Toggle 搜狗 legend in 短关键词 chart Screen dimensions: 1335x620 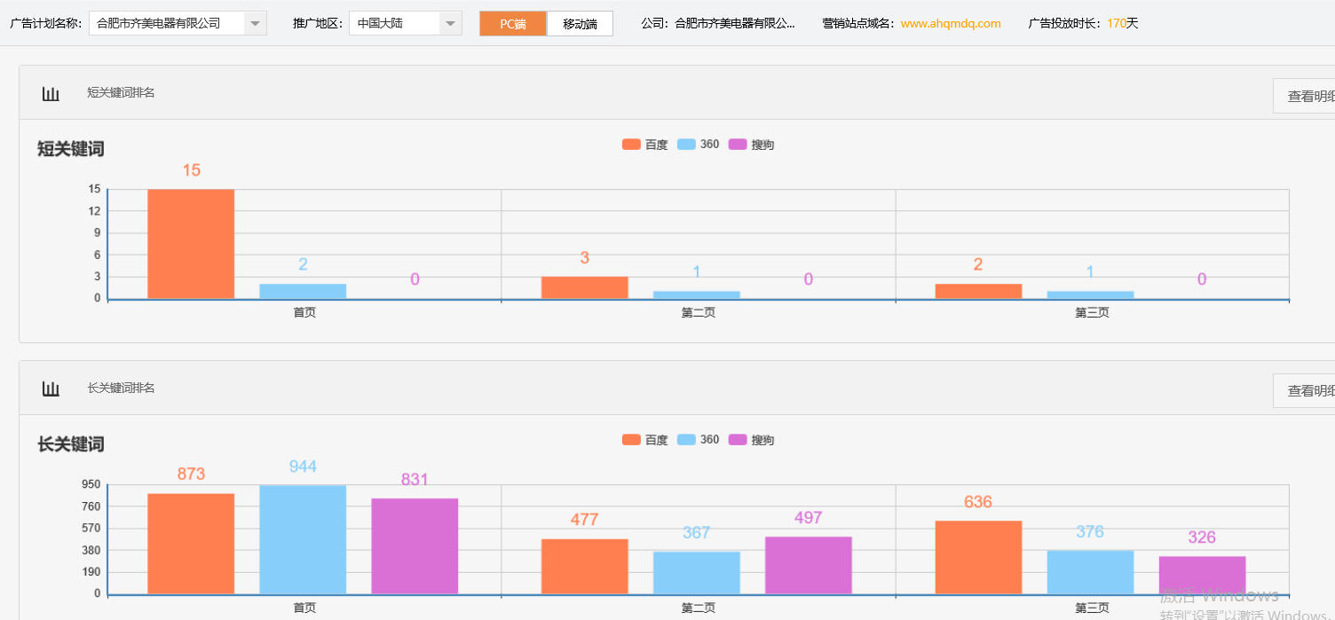(752, 145)
